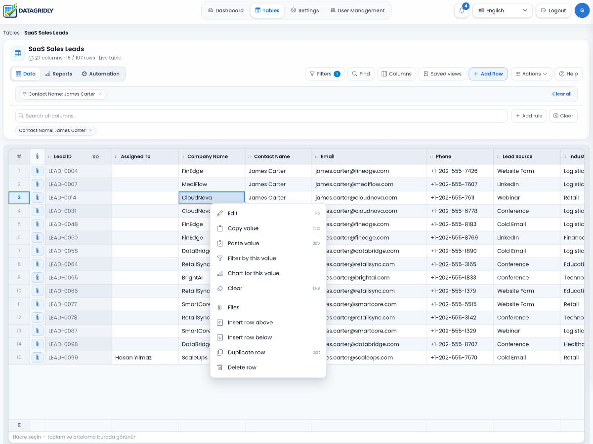Choose Chart for this value
Viewport: 593px width, 444px height.
(268, 273)
